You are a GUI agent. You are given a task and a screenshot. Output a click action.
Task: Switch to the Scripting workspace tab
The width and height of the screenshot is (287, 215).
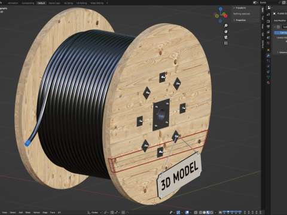(x=68, y=3)
